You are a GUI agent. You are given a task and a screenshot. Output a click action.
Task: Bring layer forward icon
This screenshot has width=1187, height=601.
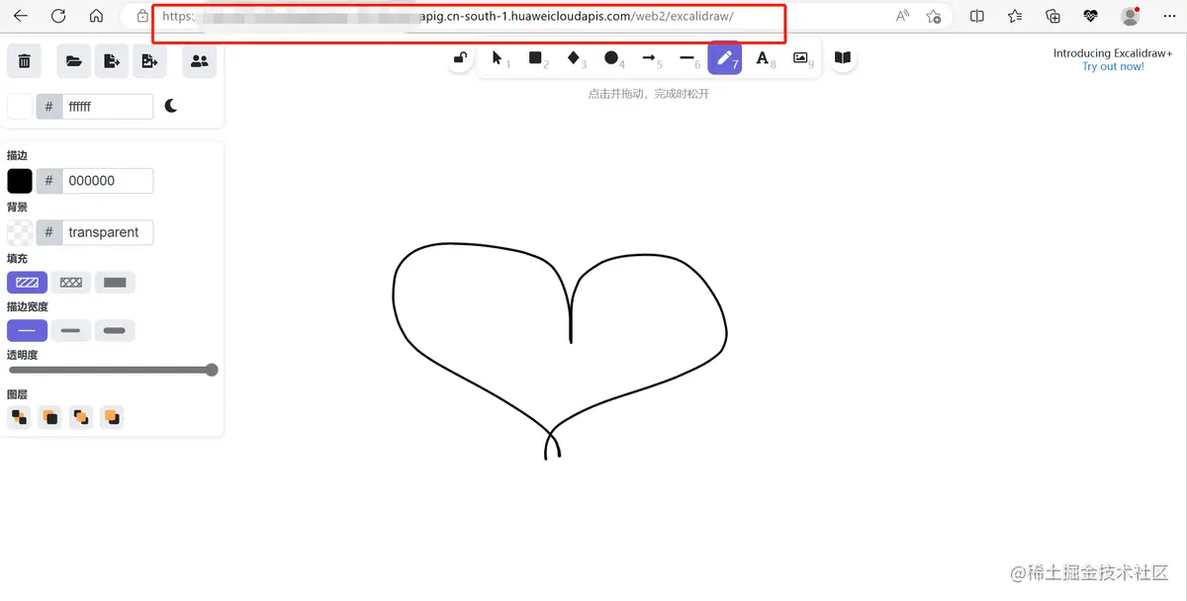click(x=81, y=417)
